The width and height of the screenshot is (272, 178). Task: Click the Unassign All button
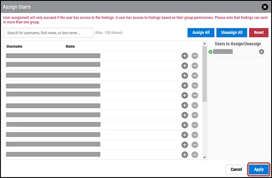tap(232, 32)
